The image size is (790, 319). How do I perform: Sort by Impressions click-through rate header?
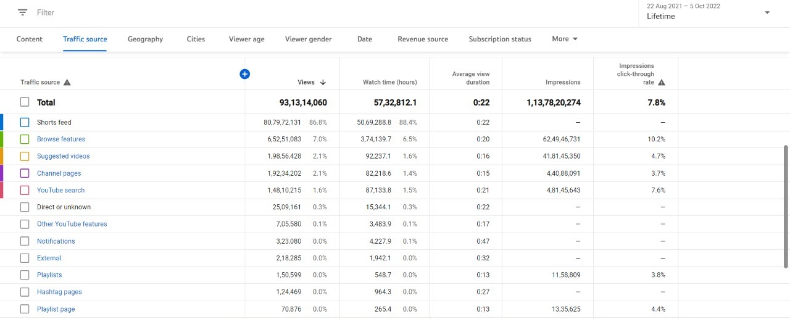[x=635, y=74]
